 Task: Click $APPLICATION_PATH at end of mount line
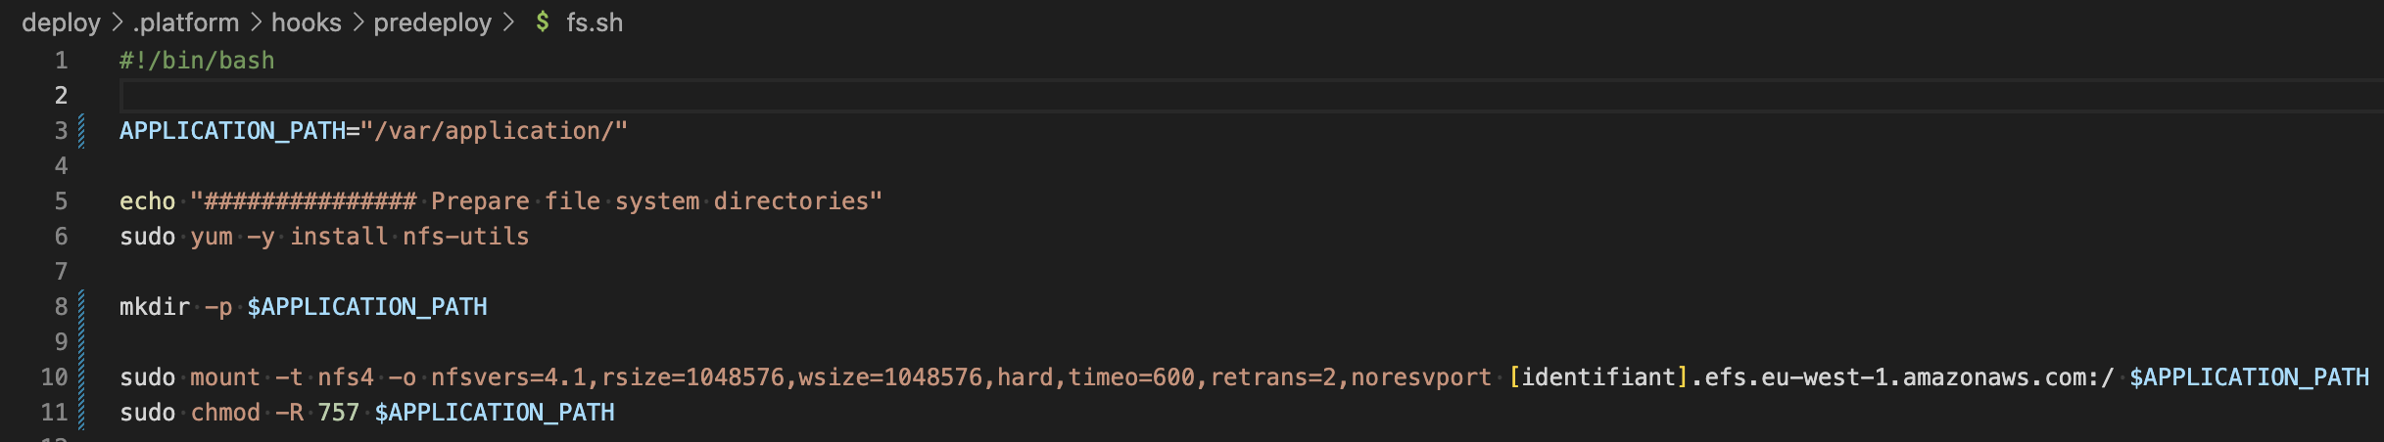(2249, 377)
